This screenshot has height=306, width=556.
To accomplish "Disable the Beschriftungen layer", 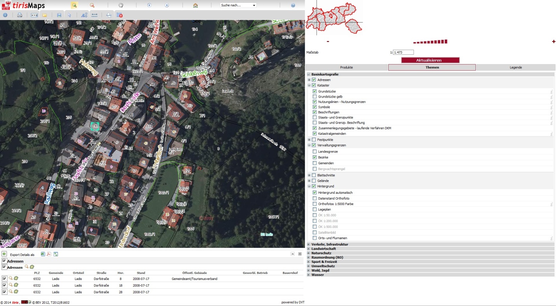I will [314, 112].
